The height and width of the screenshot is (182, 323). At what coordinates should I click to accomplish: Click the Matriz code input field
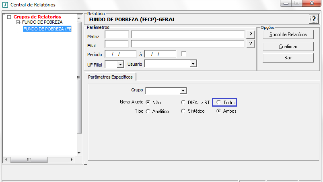(117, 35)
